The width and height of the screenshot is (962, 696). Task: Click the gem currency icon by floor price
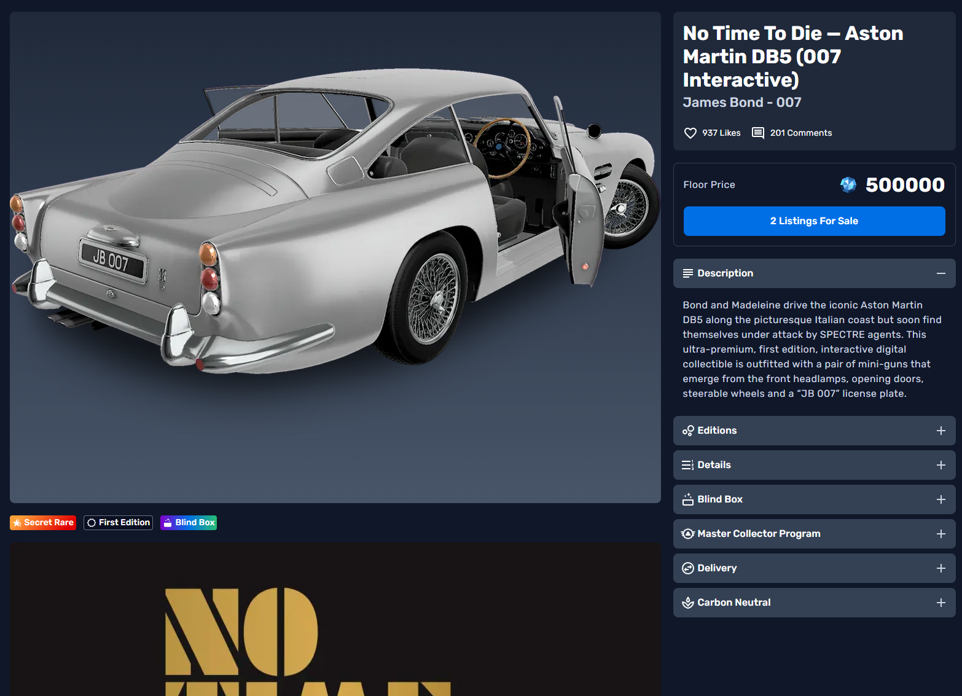pyautogui.click(x=848, y=185)
